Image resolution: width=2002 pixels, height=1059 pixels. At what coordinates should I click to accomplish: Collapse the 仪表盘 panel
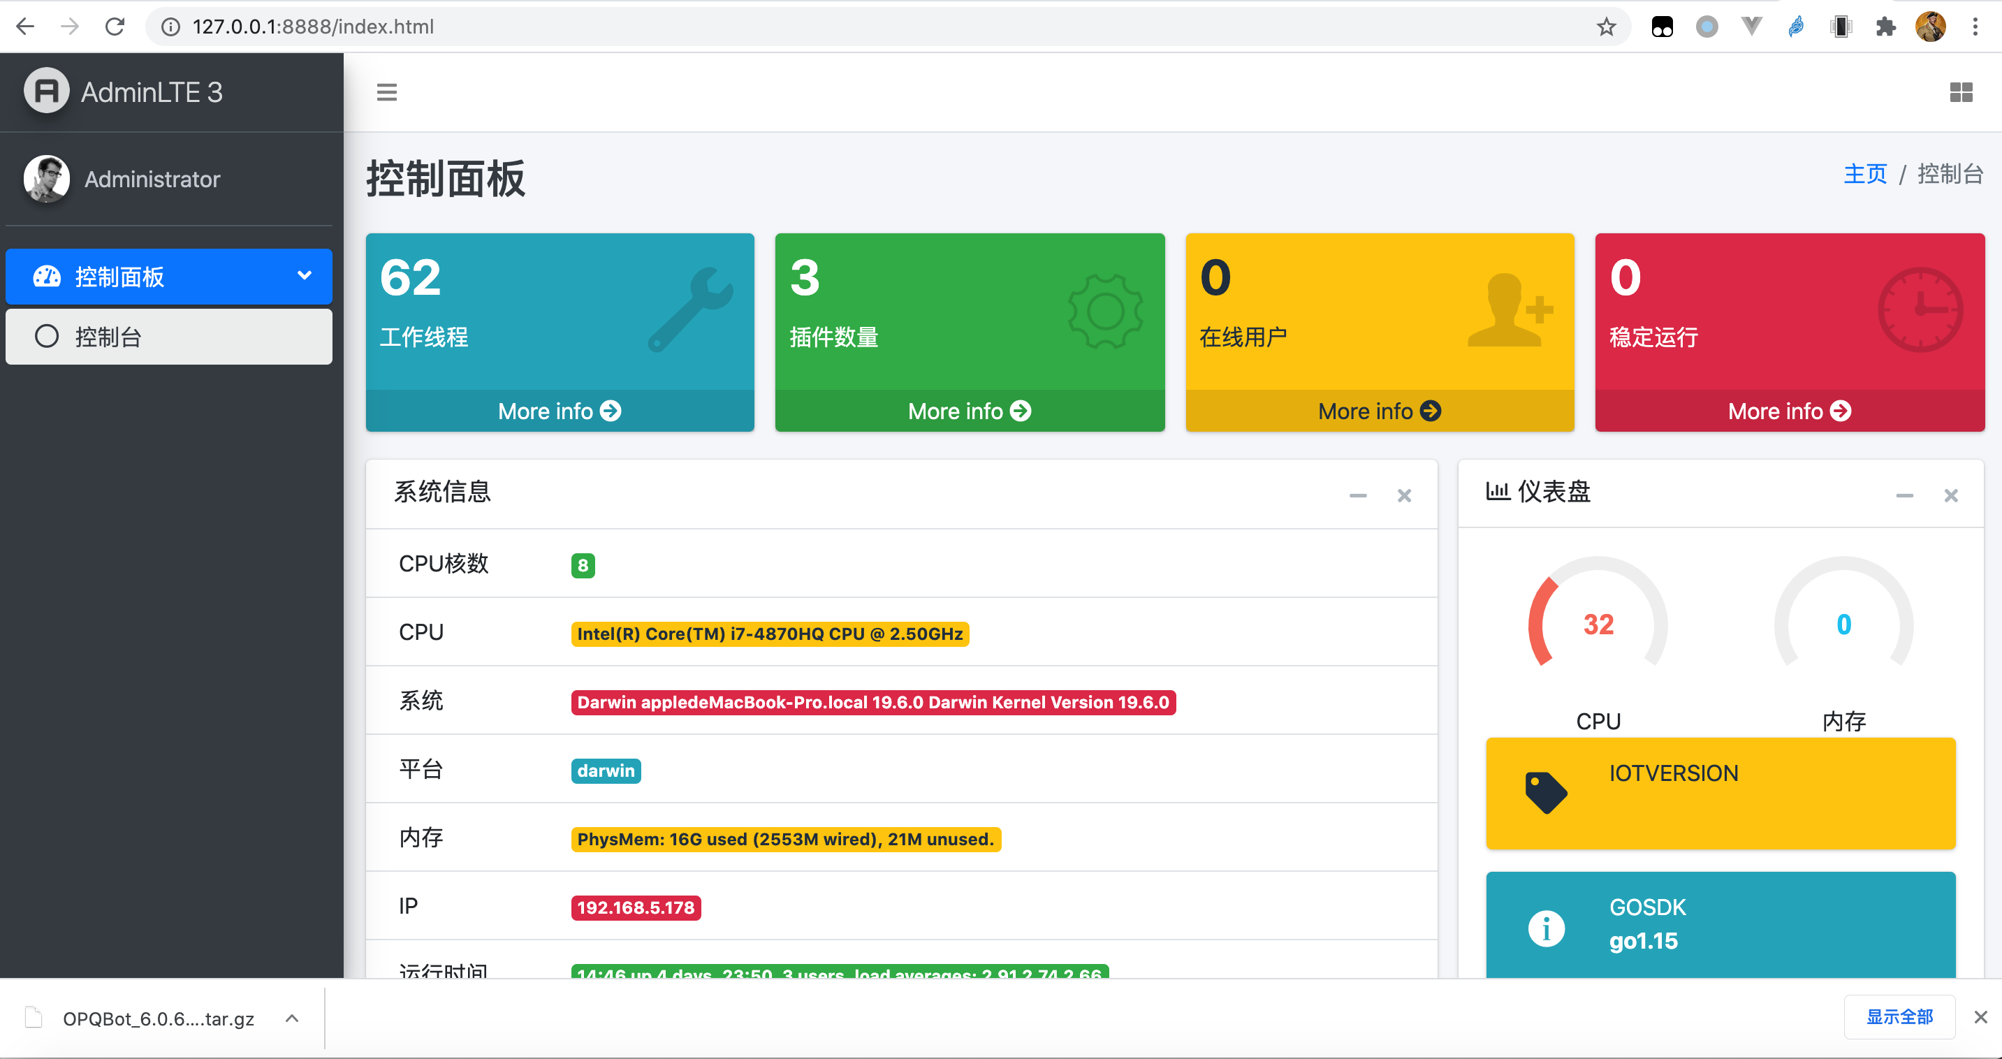point(1904,496)
